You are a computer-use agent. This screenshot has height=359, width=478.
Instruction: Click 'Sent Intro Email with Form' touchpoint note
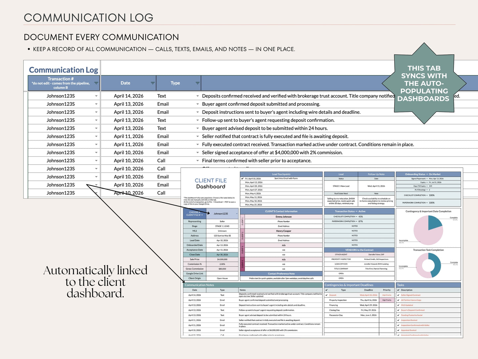(286, 179)
